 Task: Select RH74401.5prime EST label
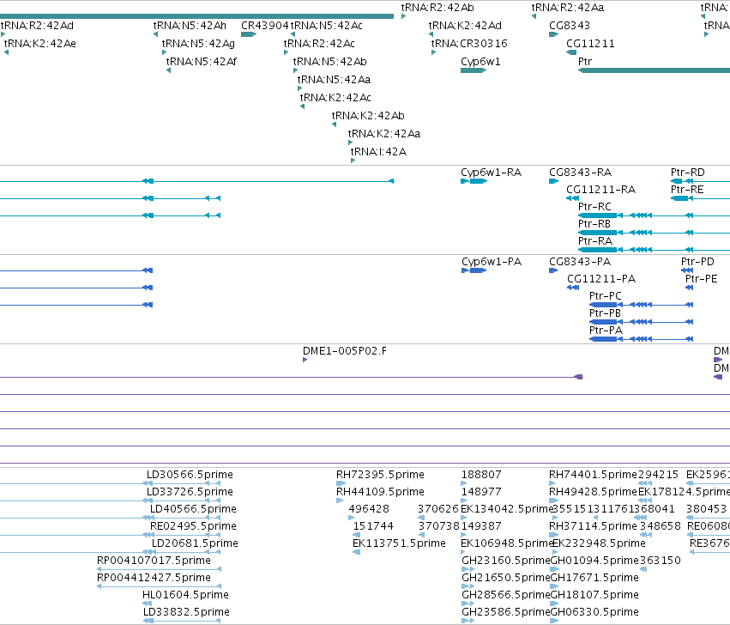pyautogui.click(x=593, y=475)
